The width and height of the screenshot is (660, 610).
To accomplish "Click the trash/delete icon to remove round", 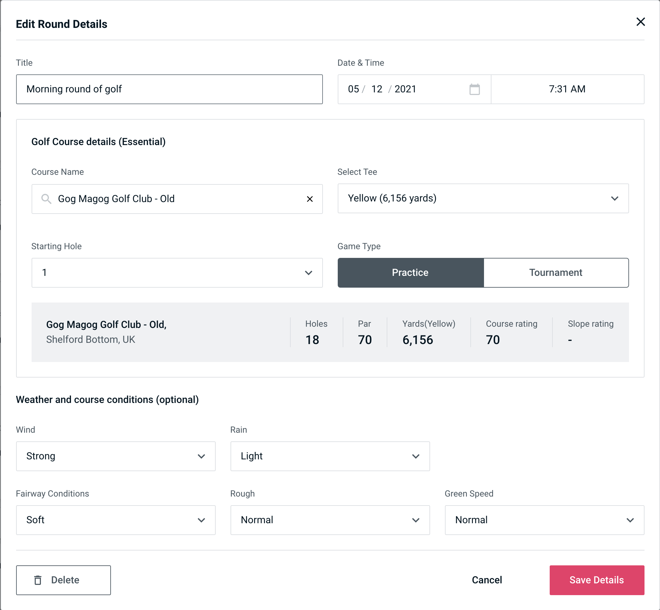I will click(39, 580).
